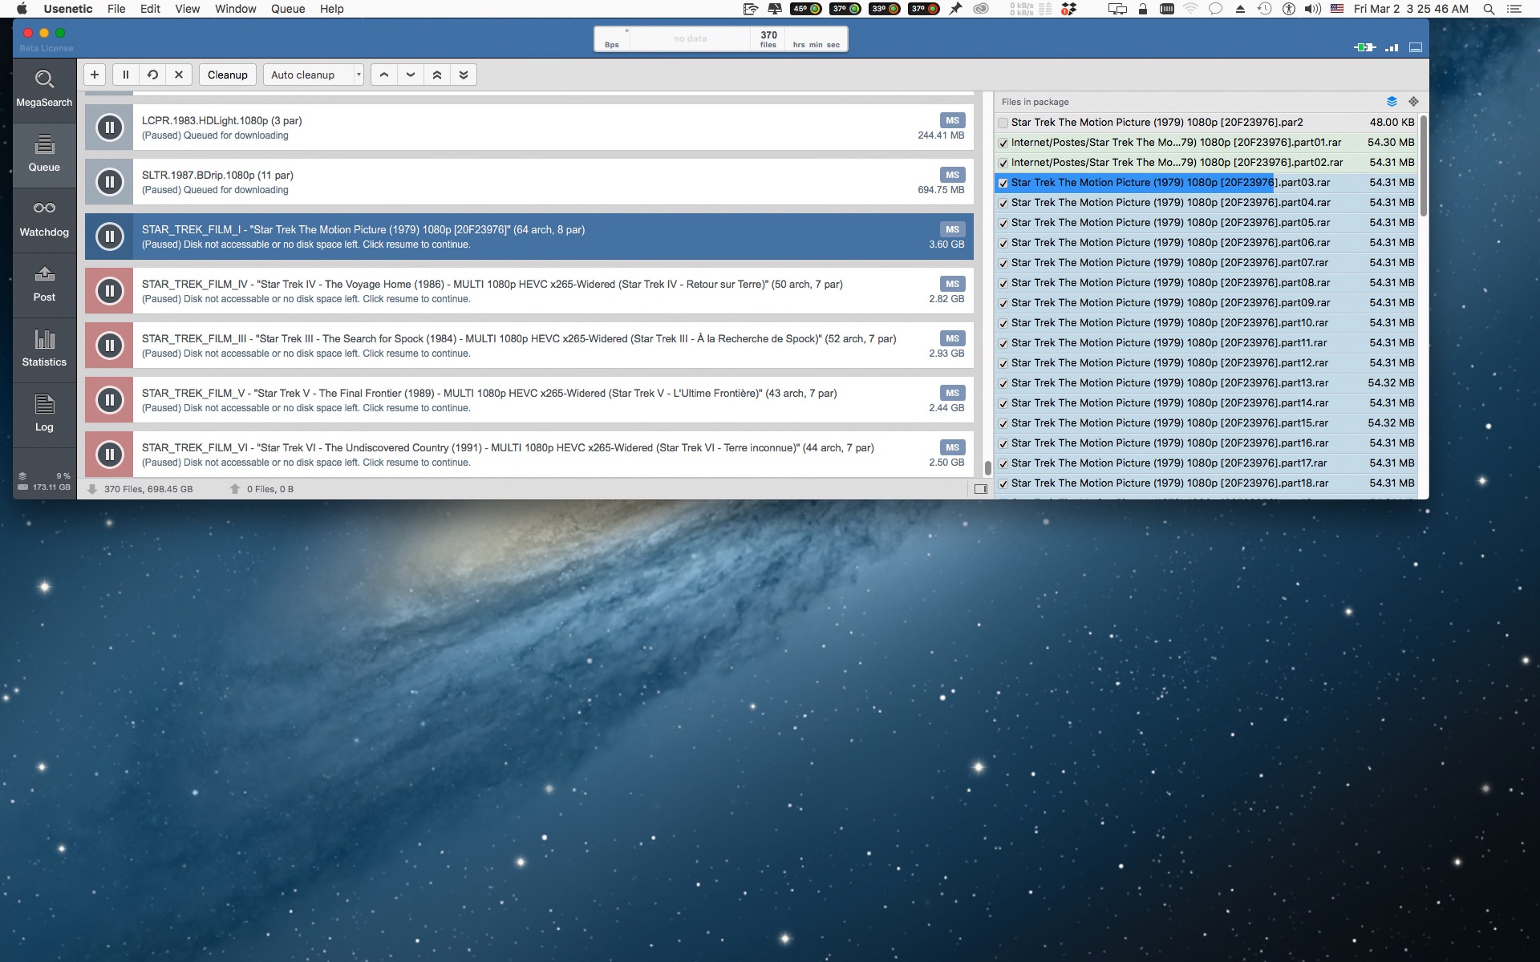
Task: Open the View menu
Action: click(x=188, y=9)
